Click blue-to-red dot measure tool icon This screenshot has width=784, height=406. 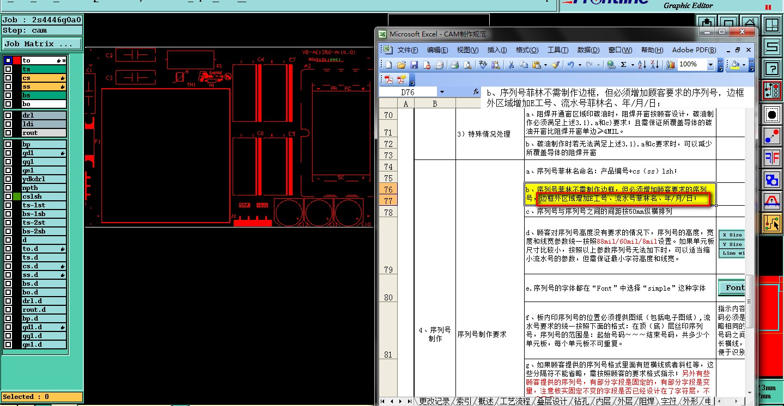tap(771, 136)
